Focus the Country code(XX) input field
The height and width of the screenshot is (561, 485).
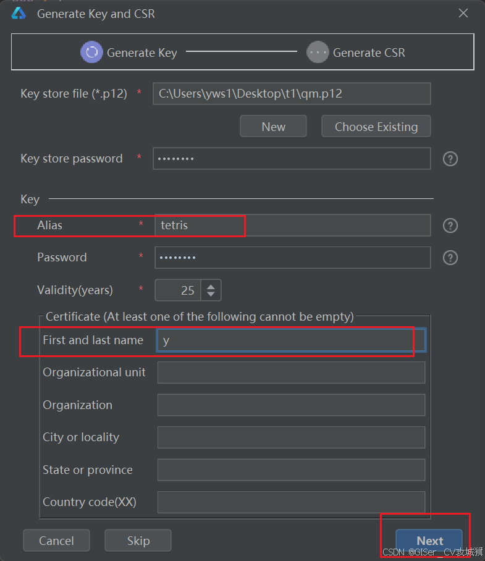point(291,502)
